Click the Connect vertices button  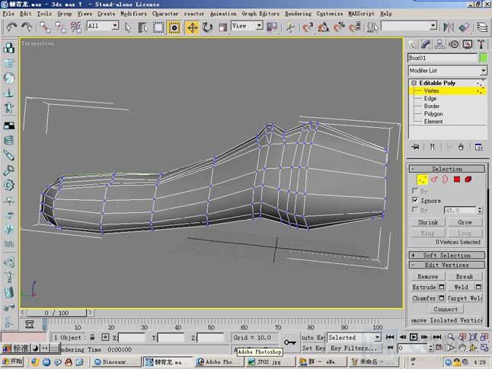pos(446,309)
